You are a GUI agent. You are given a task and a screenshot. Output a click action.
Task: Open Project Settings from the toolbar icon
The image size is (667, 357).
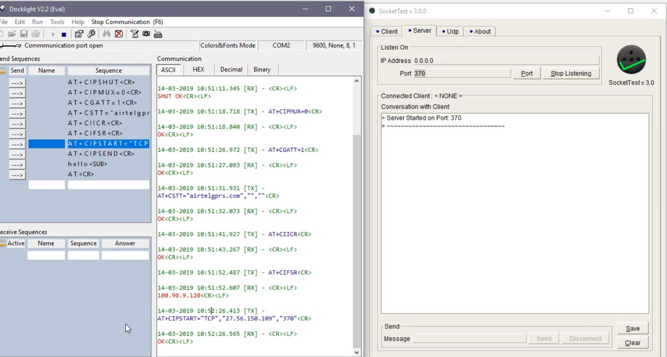(79, 34)
